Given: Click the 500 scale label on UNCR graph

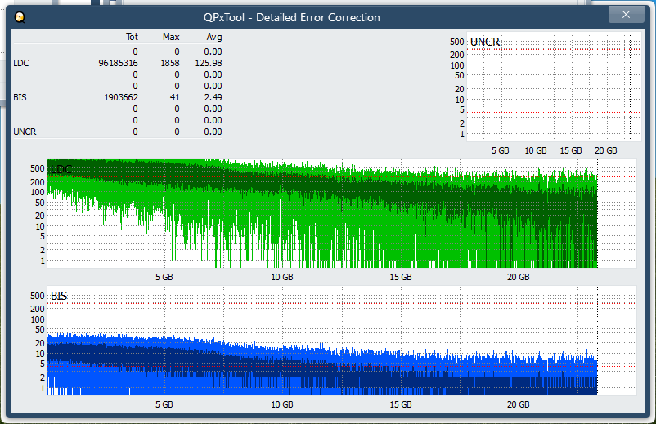Looking at the screenshot, I should tap(457, 42).
